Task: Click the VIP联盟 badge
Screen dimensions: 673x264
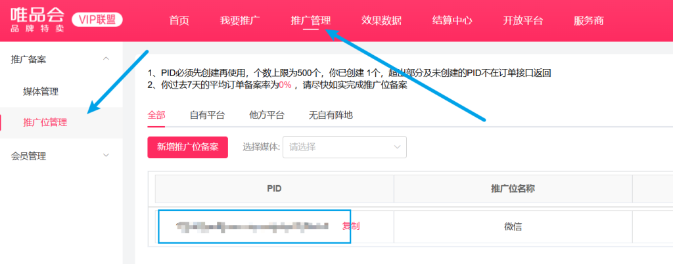Action: coord(97,20)
